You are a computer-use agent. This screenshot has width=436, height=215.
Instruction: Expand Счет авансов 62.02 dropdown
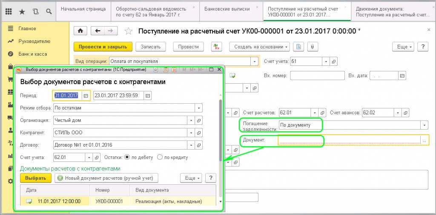(398, 113)
